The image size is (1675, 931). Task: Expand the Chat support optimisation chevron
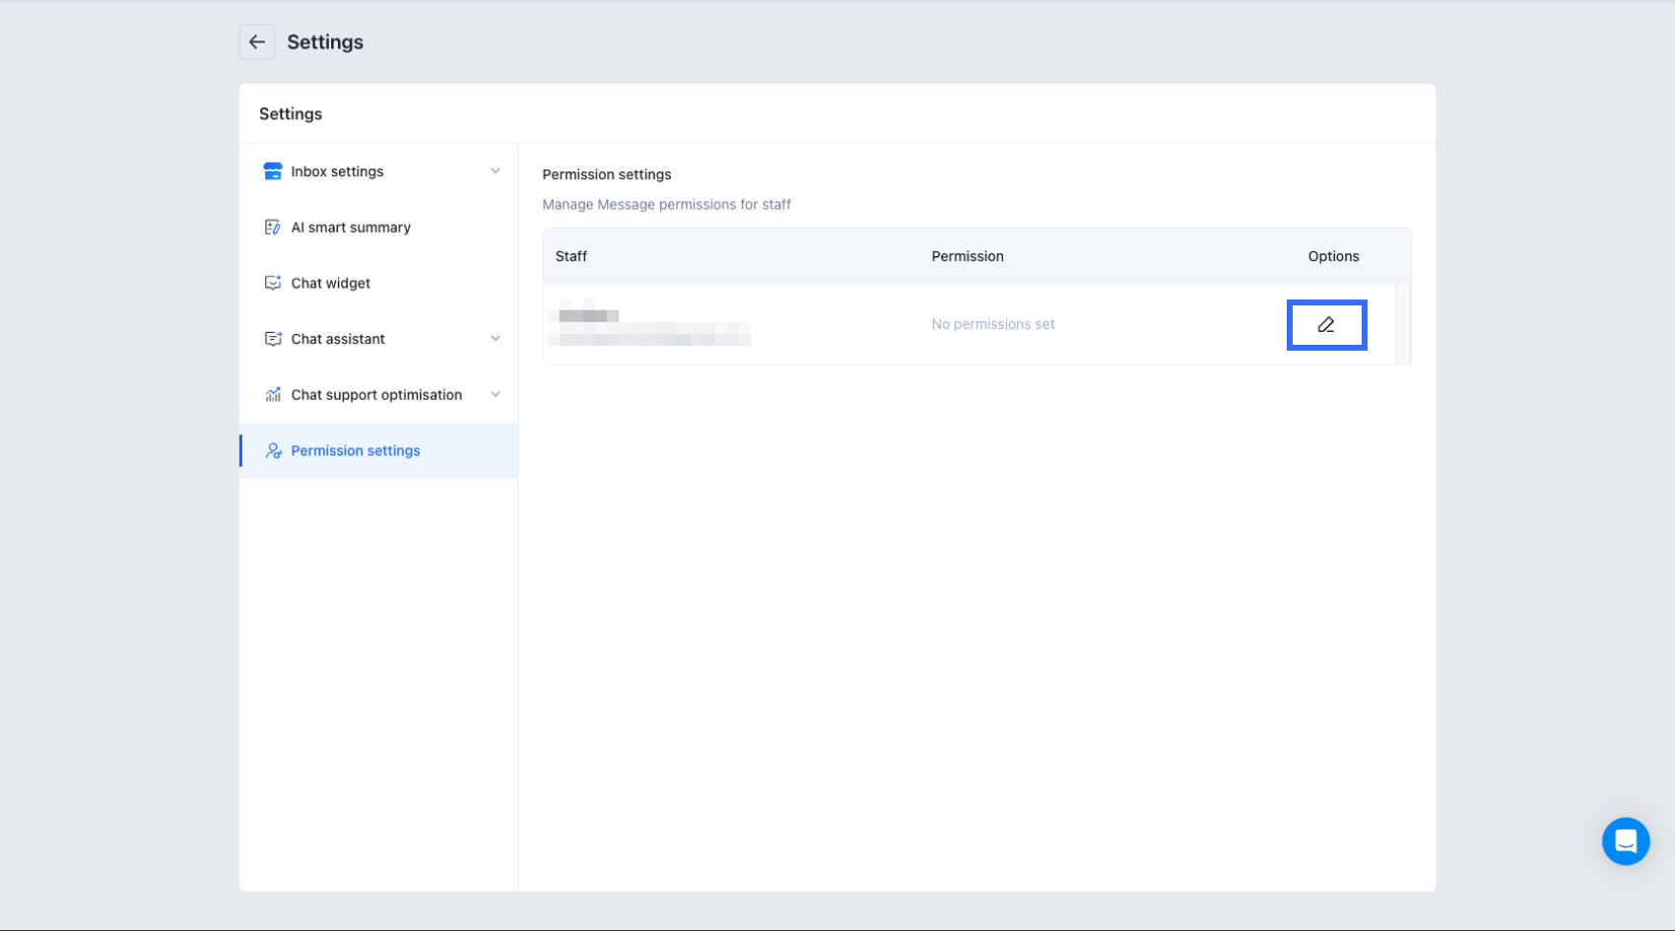[496, 395]
